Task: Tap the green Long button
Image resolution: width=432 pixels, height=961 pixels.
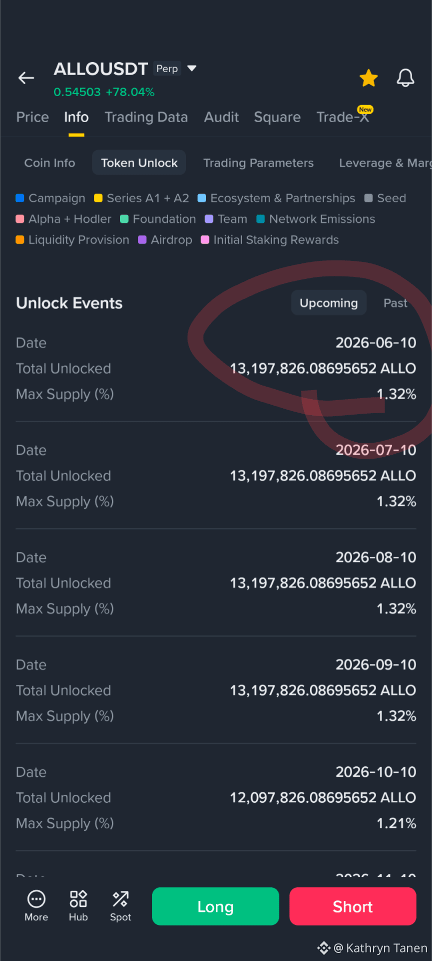Action: click(x=215, y=906)
